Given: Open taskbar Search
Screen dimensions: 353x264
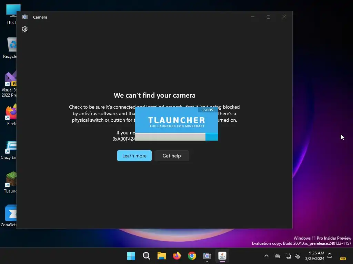Looking at the screenshot, I should (146, 256).
